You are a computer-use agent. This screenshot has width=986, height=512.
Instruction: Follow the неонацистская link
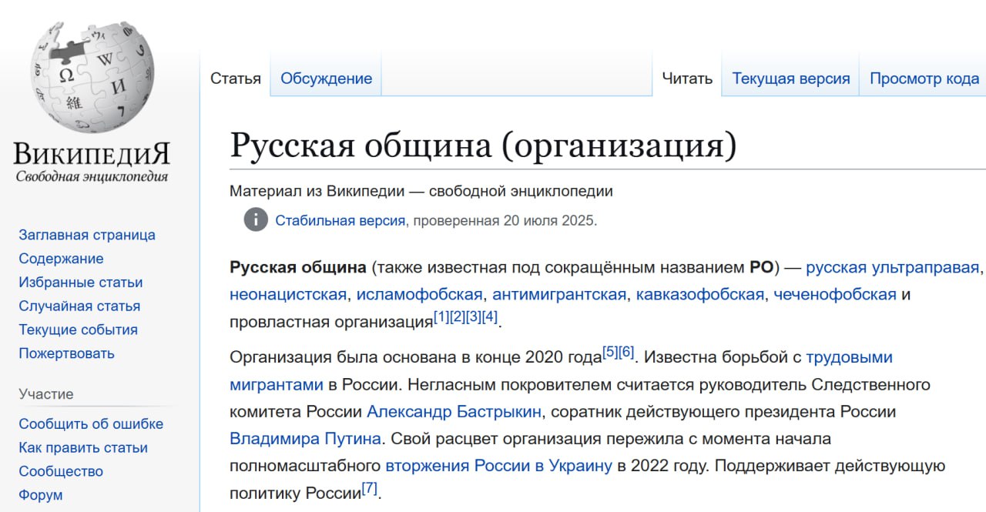(x=288, y=295)
